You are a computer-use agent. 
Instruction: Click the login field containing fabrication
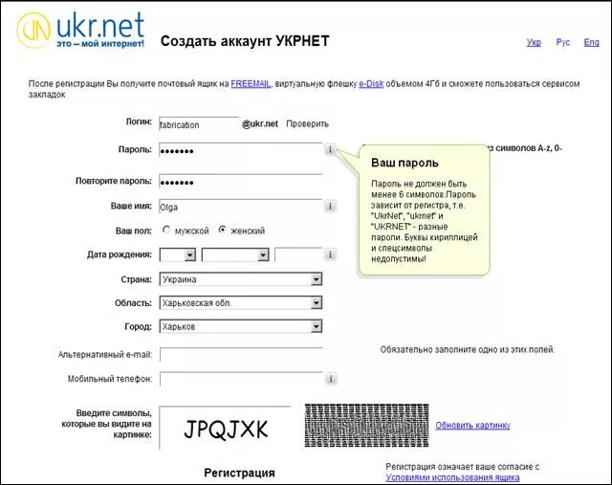tap(199, 124)
